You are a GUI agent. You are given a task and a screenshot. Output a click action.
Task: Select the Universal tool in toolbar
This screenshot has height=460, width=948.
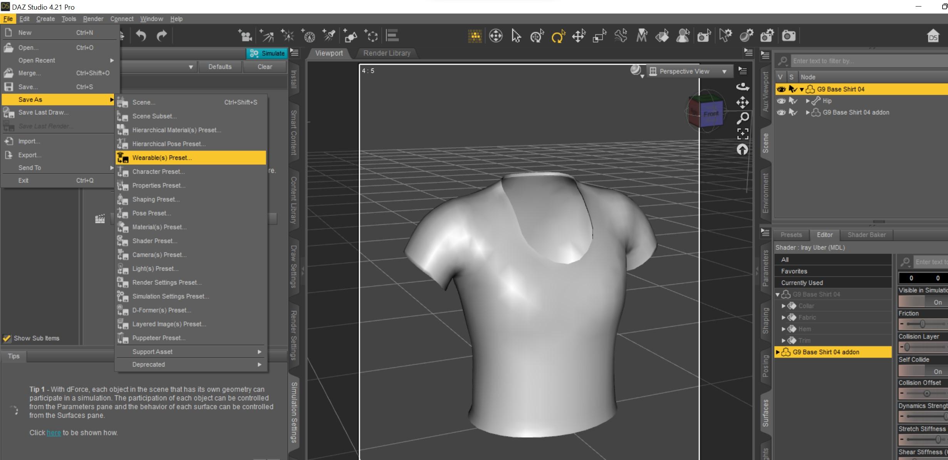[x=537, y=36]
